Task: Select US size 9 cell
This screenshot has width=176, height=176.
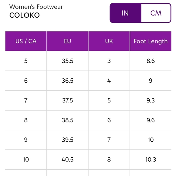Action: coord(26,140)
